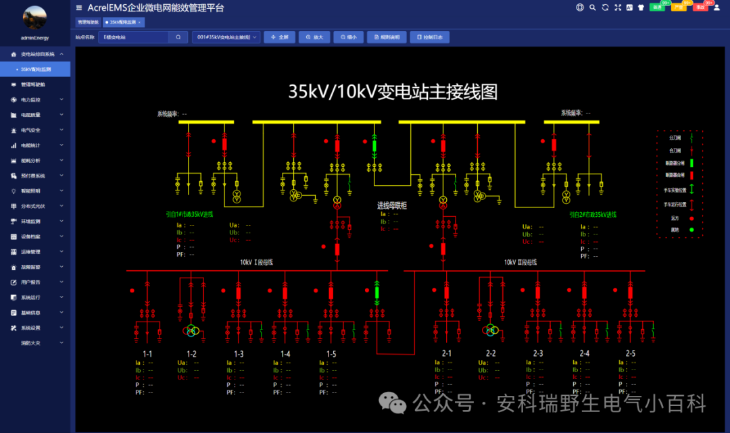Expand the 故障报警 menu chevron

62,267
